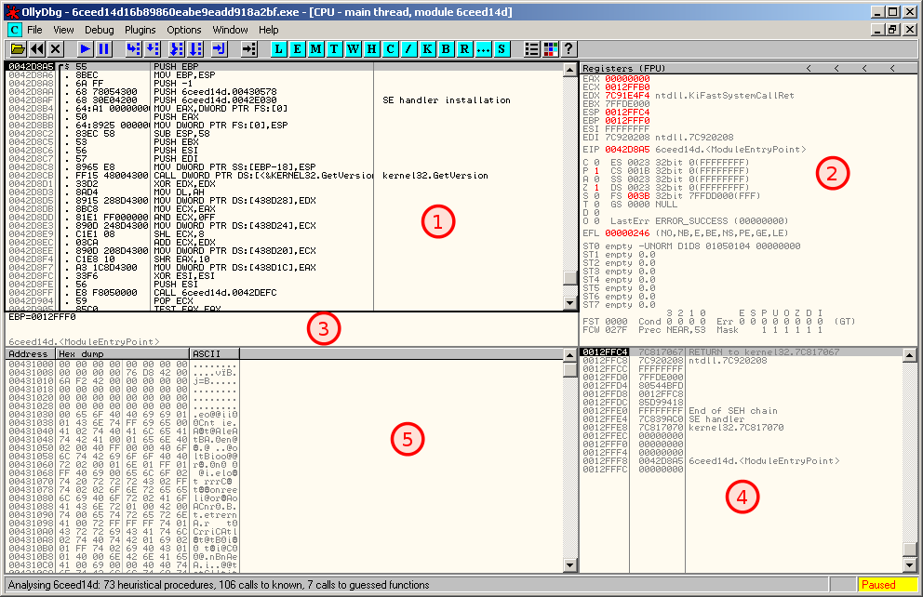The width and height of the screenshot is (923, 597).
Task: Open the Memory map (M) window
Action: click(316, 48)
